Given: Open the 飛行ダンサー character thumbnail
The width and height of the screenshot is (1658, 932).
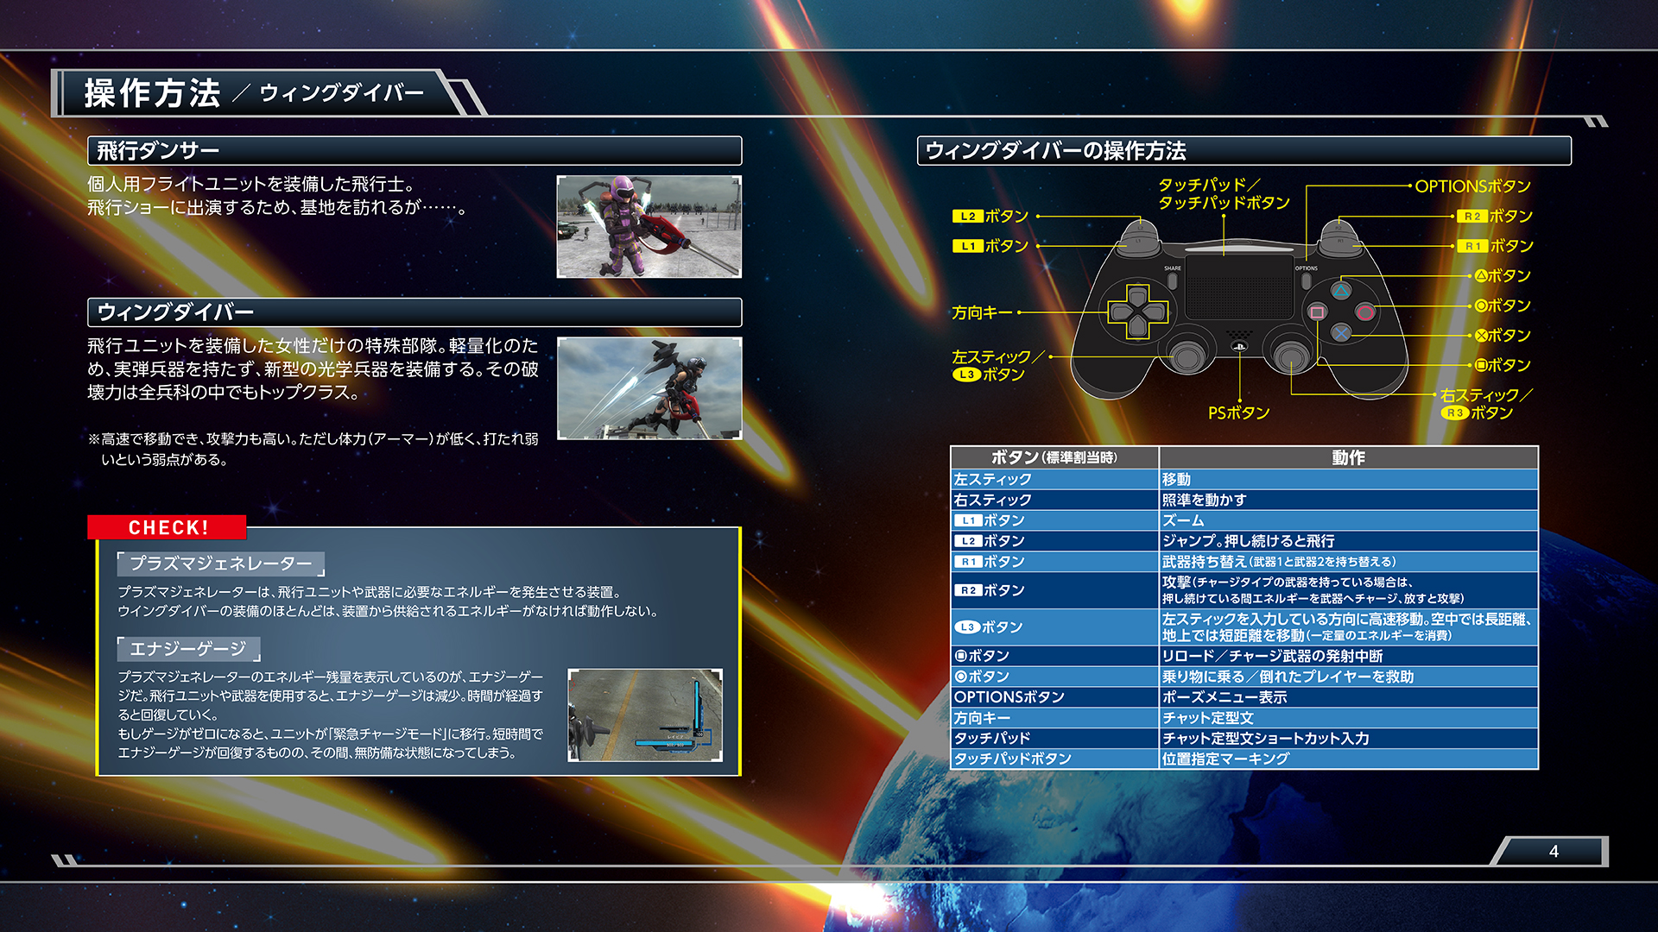Looking at the screenshot, I should [649, 227].
